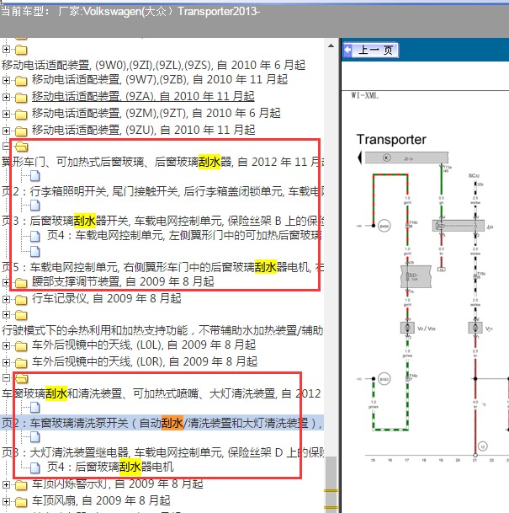
Task: Open 页5：车载电网控制单元, 右侧翼形车门
Action: click(162, 267)
